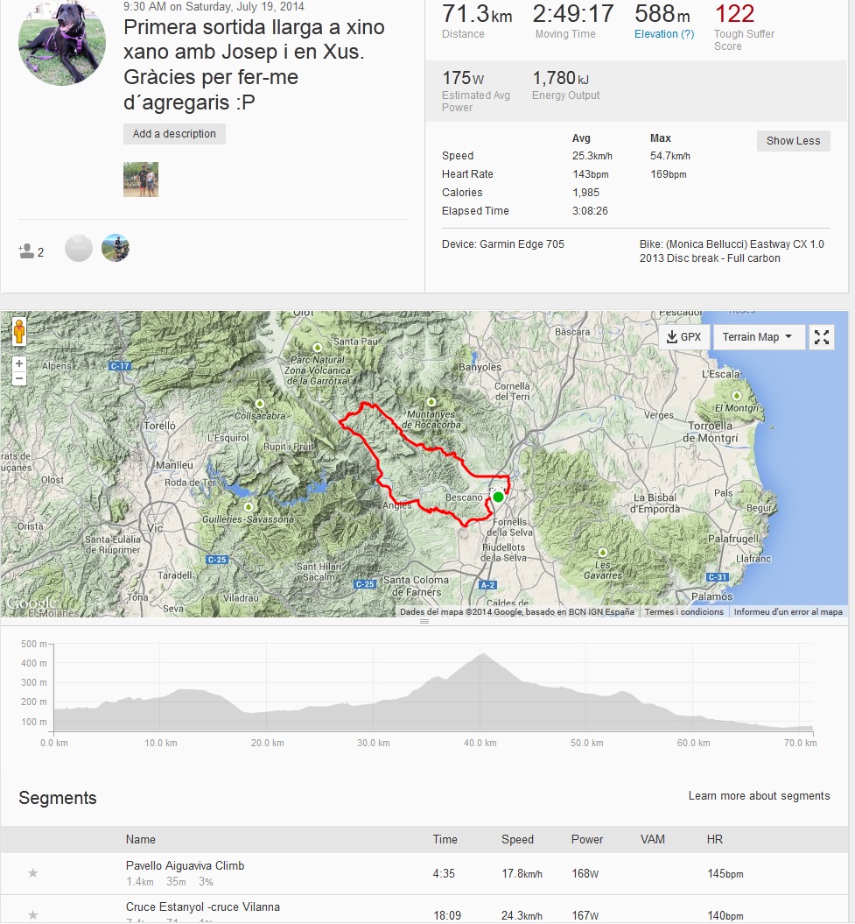855x924 pixels.
Task: Open Learn more about segments link
Action: coord(759,796)
